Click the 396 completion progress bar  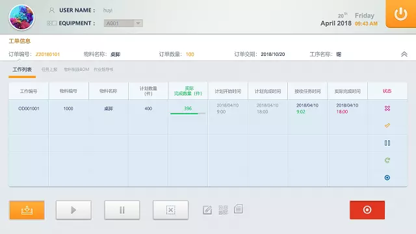(188, 113)
